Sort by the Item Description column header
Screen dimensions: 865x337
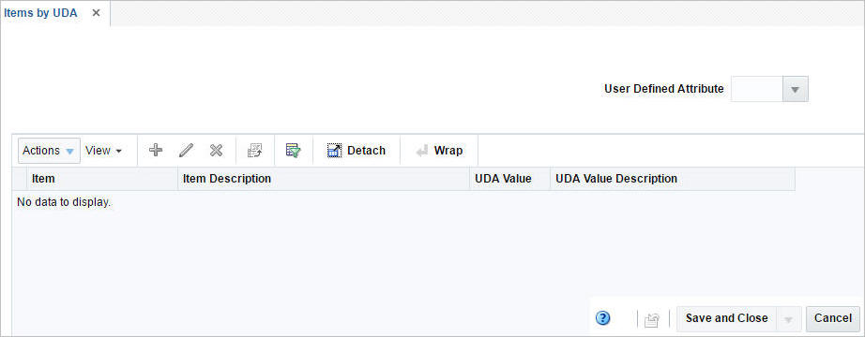227,179
